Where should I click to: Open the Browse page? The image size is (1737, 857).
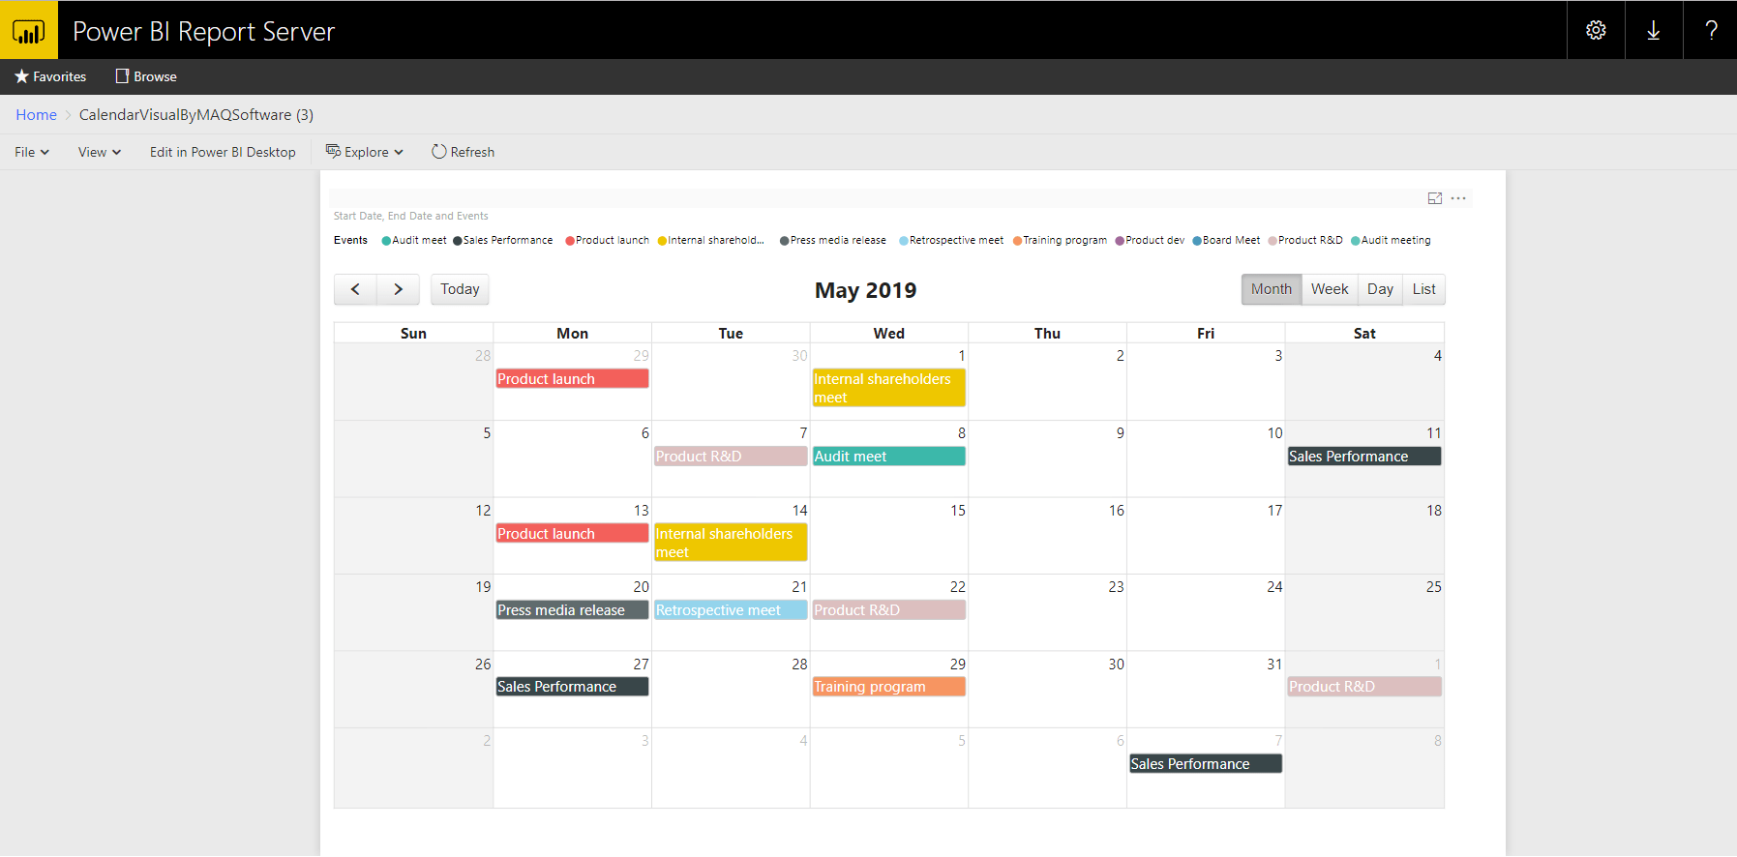pos(146,76)
